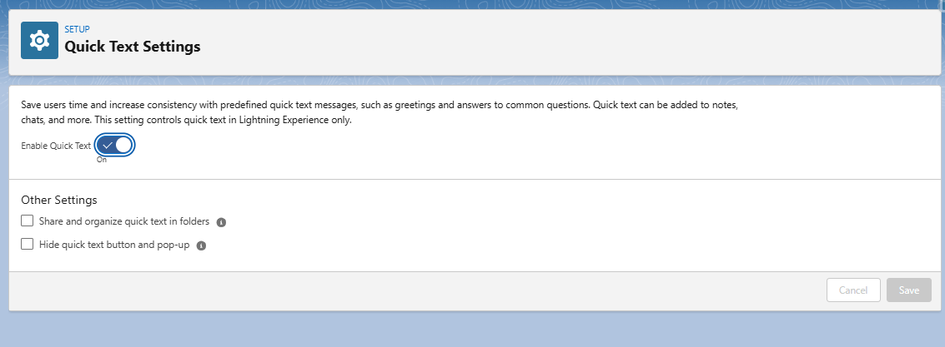Click the empty footer bar left of Cancel
Image resolution: width=945 pixels, height=347 pixels.
(417, 290)
